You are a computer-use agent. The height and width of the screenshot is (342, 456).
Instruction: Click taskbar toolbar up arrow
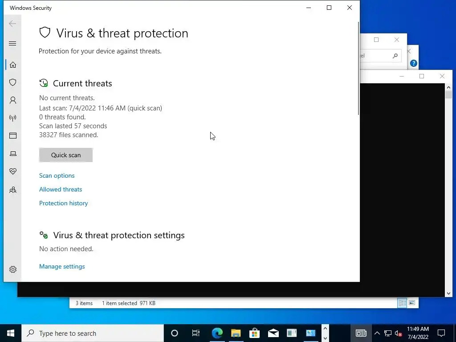coord(326,329)
